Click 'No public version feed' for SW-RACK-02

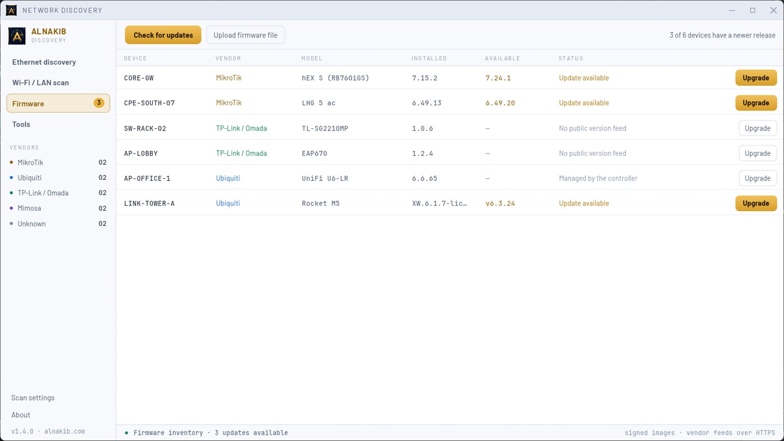coord(592,128)
